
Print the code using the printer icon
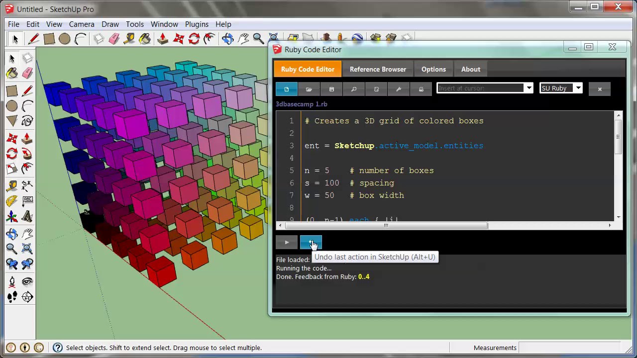tap(421, 89)
